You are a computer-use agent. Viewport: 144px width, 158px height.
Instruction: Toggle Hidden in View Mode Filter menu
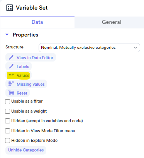(x=7, y=131)
